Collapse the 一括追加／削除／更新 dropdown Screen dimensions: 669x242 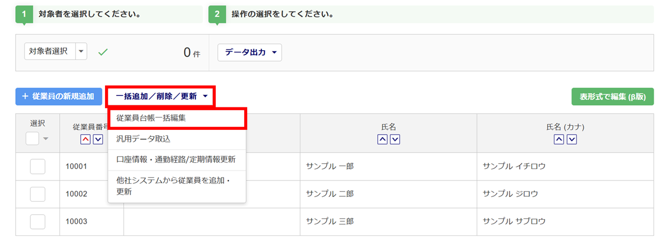click(x=162, y=96)
